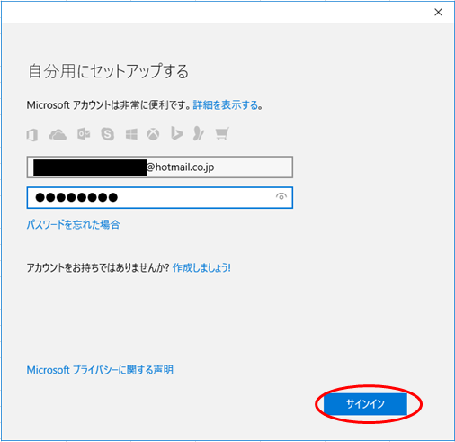Click the Skype icon
Screen dimensions: 455x442
coord(108,134)
